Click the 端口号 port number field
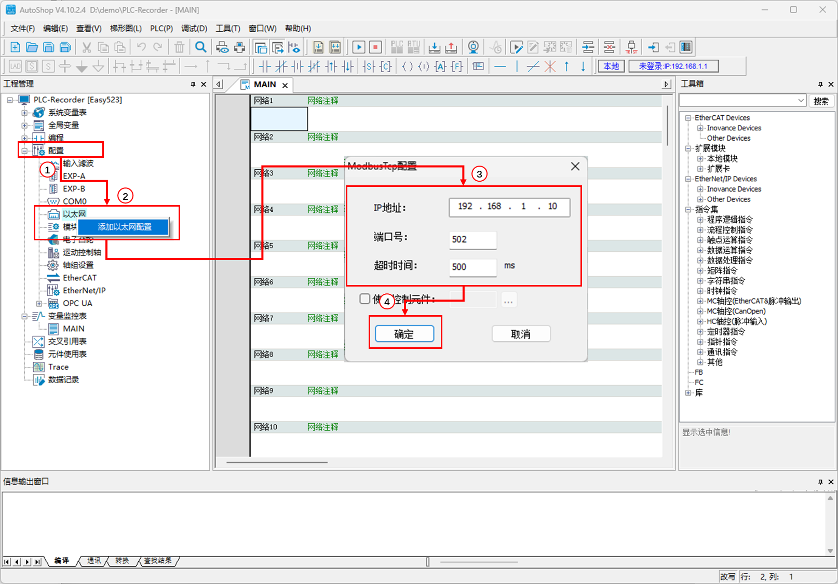 pos(472,239)
